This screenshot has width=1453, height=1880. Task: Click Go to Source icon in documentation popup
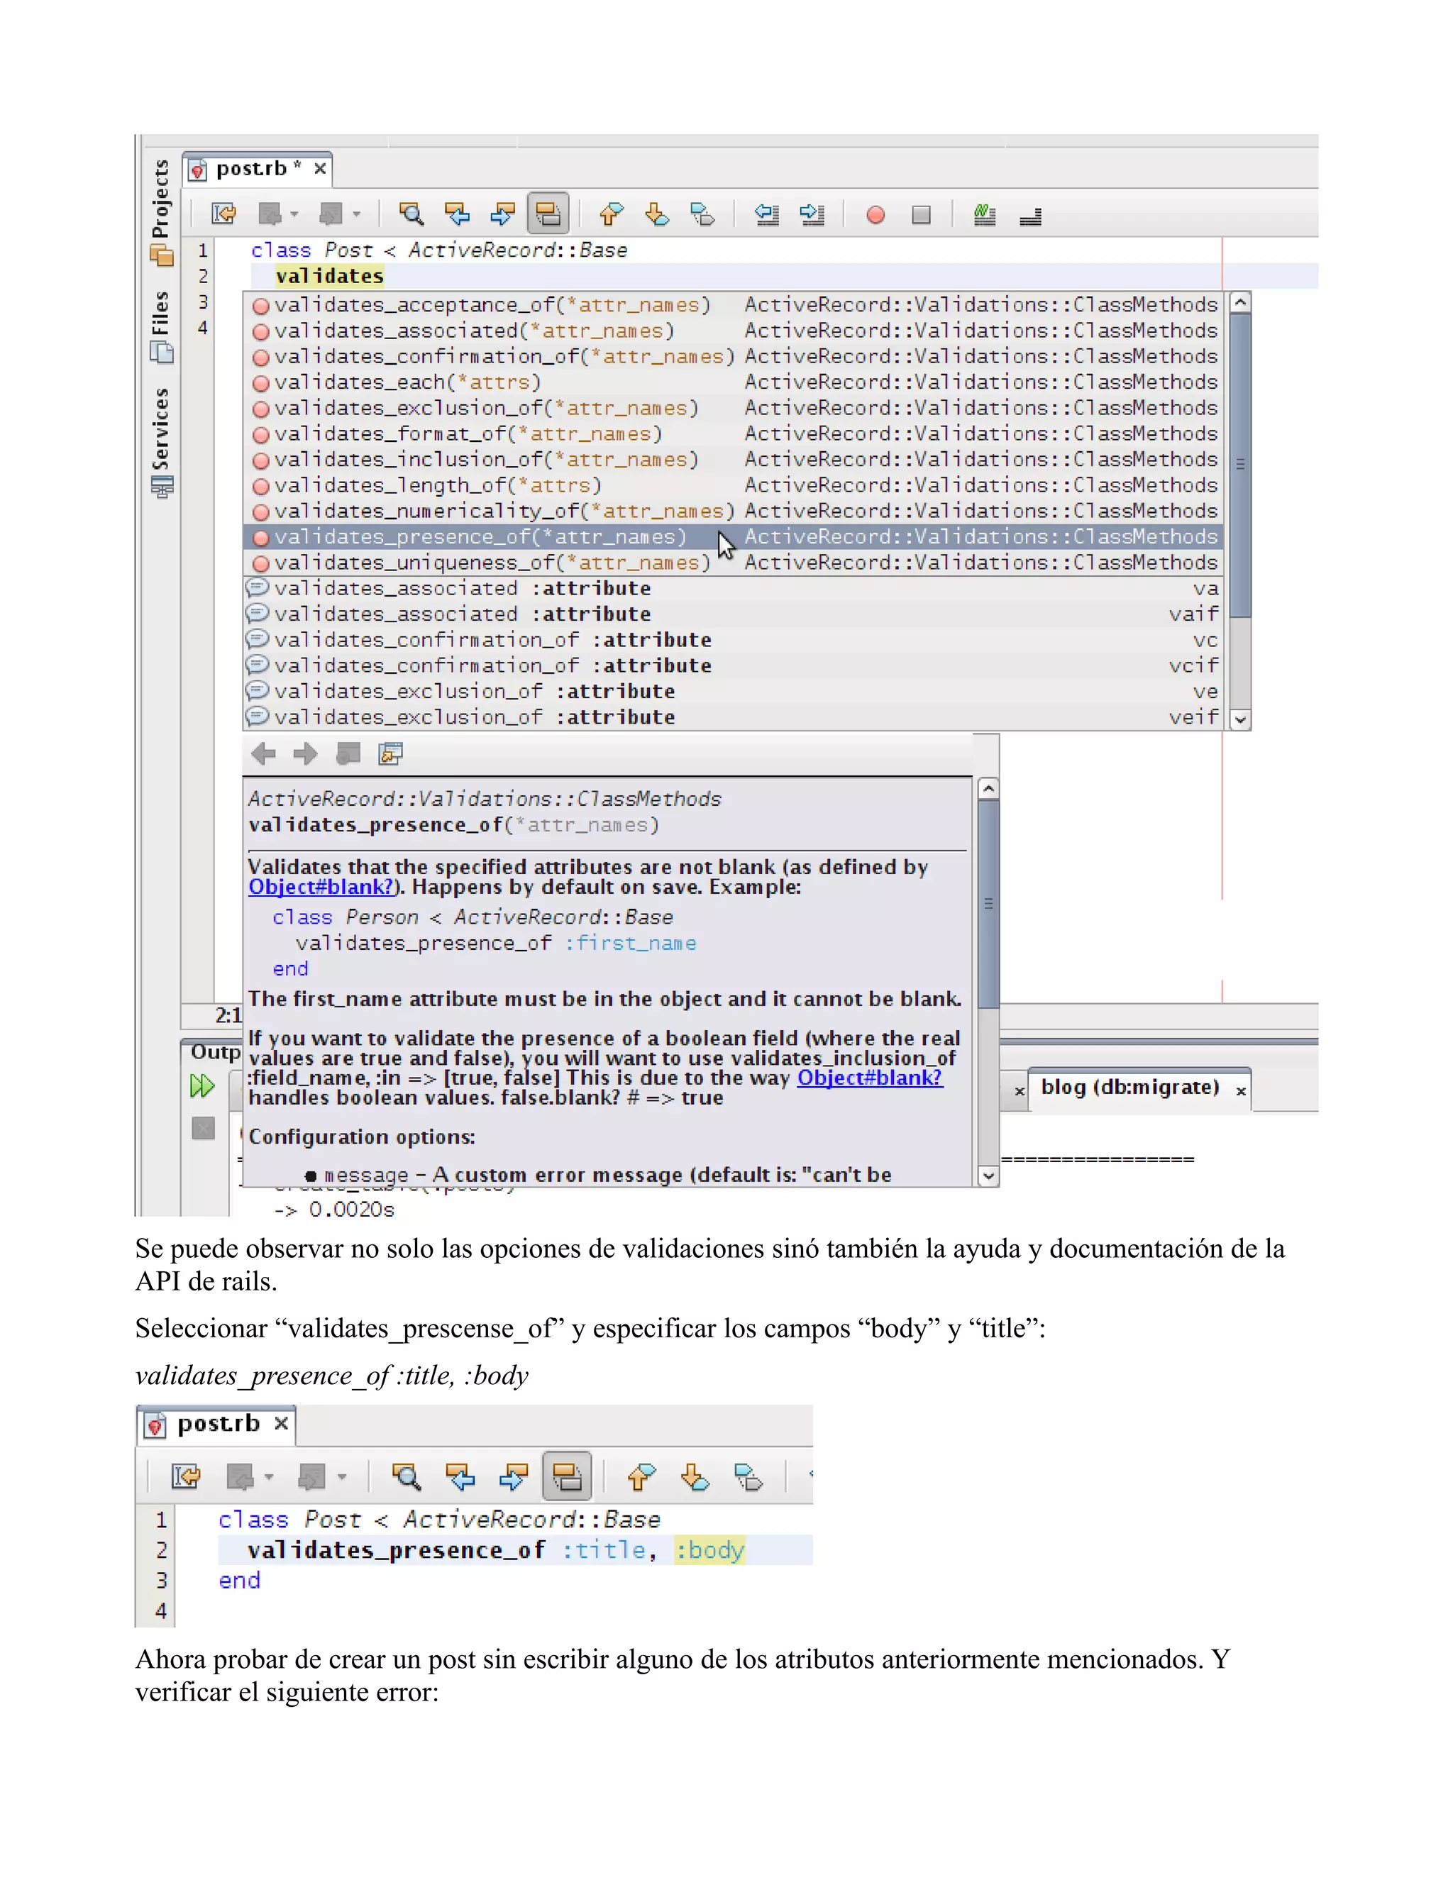pos(391,755)
